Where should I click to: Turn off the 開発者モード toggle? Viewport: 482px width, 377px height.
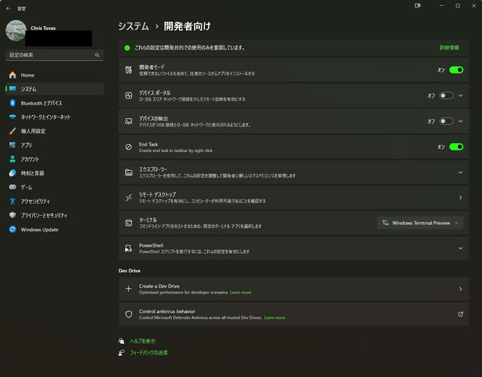coord(456,70)
